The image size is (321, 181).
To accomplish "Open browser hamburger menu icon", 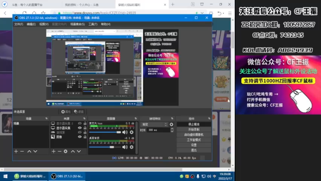I will point(230,13).
